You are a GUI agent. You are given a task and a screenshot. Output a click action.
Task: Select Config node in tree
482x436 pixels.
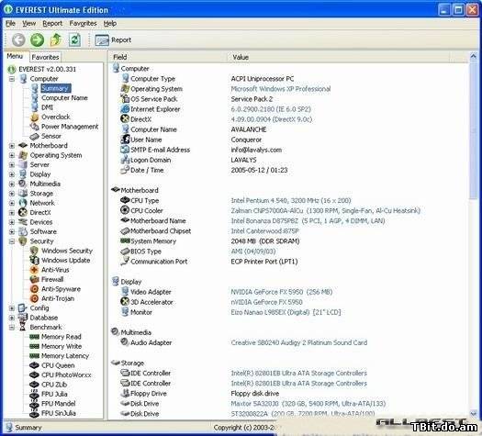(x=39, y=307)
